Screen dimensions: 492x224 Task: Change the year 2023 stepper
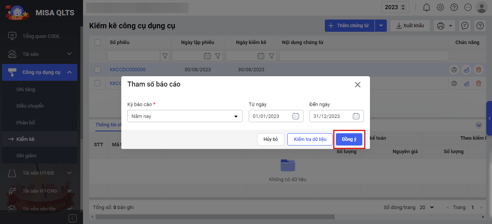click(402, 7)
